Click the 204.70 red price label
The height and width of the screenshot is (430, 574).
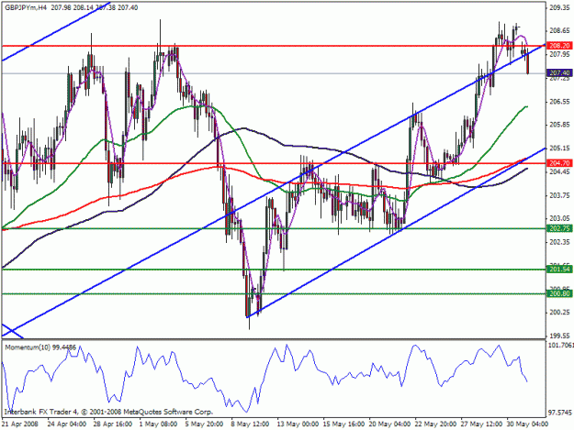pos(559,163)
